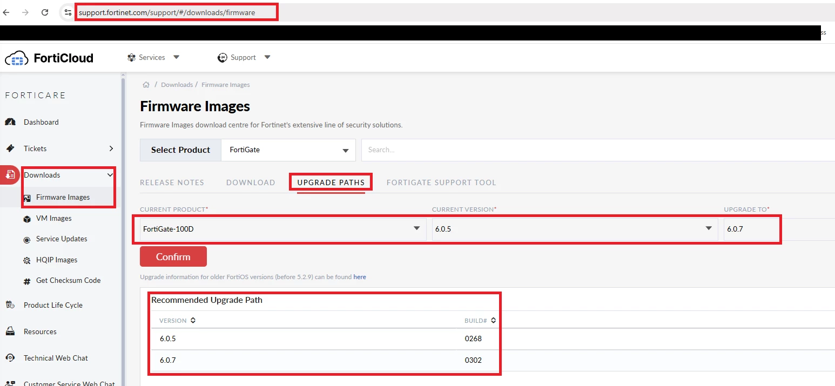Reload the page with the refresh icon
This screenshot has height=386, width=835.
[45, 12]
